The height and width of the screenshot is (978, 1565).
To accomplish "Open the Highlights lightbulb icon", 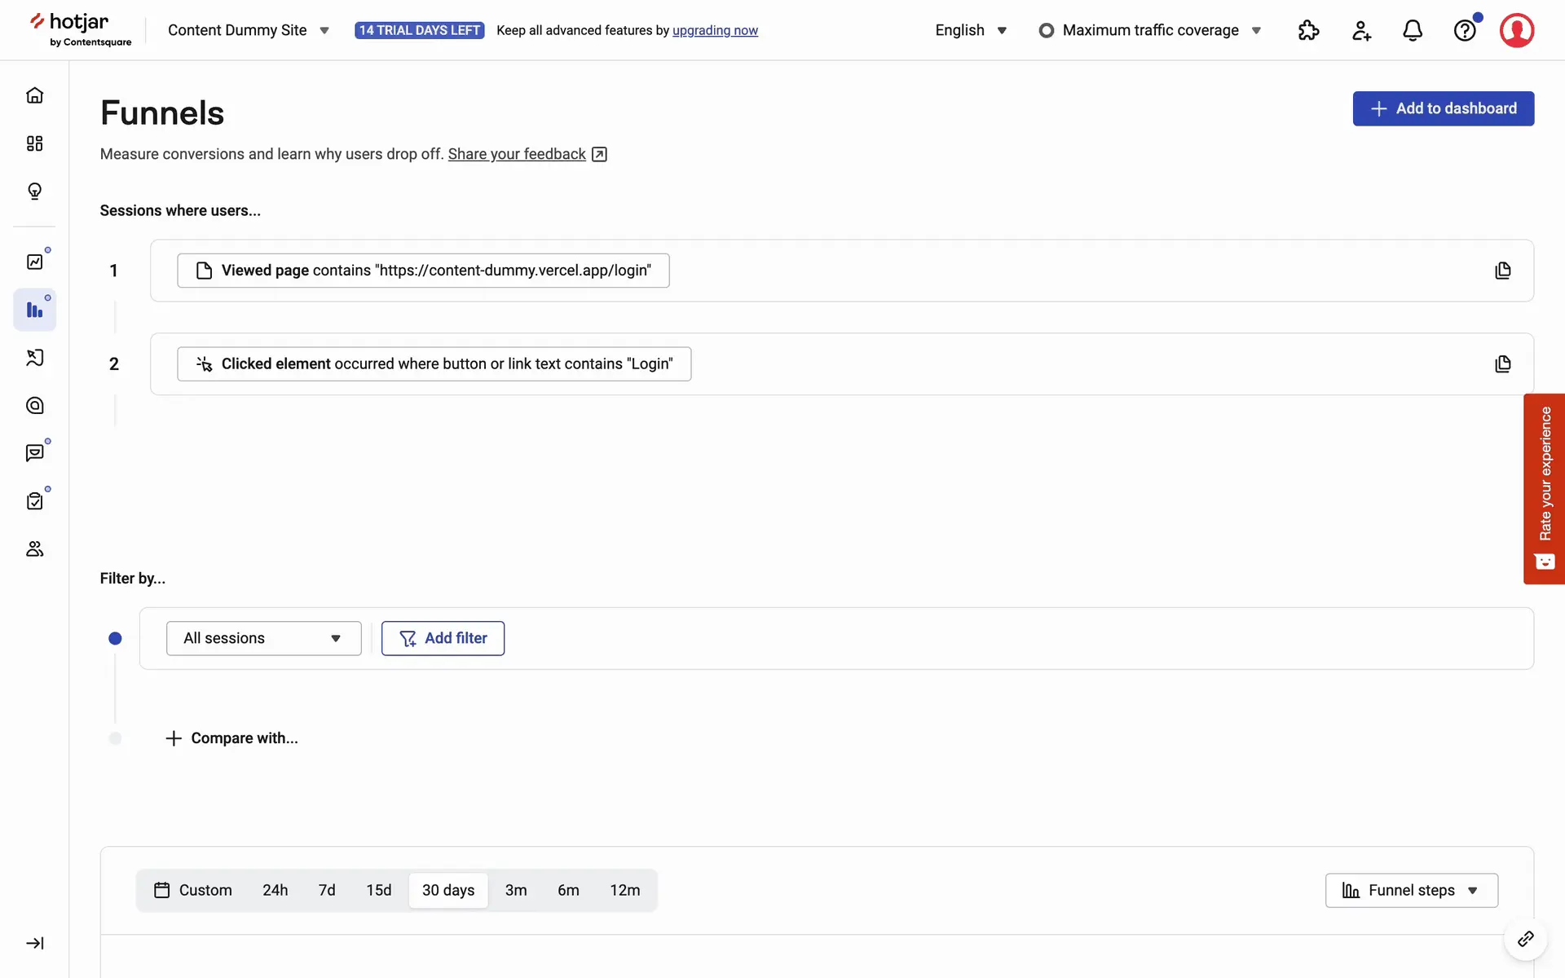I will point(34,192).
